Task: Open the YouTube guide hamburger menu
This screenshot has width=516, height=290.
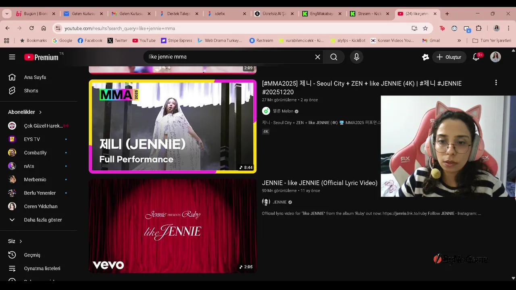Action: pos(12,57)
